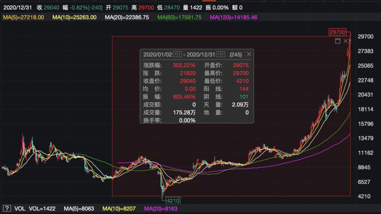Viewport: 381px width, 214px height.
Task: Close the interval statistics panel with the X
Action: [x=249, y=54]
